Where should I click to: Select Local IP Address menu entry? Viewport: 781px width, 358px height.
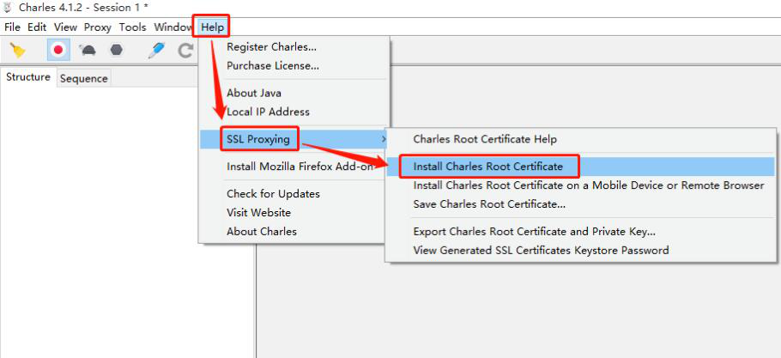(x=294, y=112)
